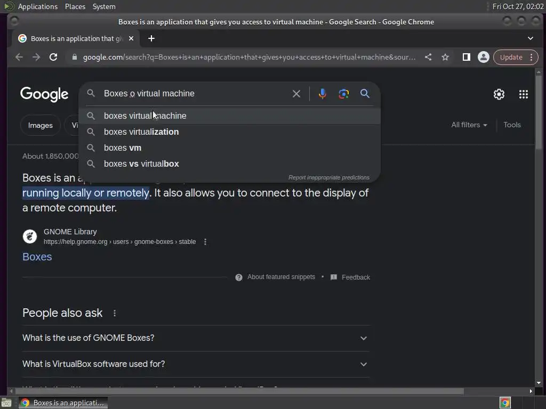Open the Applications menu

(x=38, y=6)
